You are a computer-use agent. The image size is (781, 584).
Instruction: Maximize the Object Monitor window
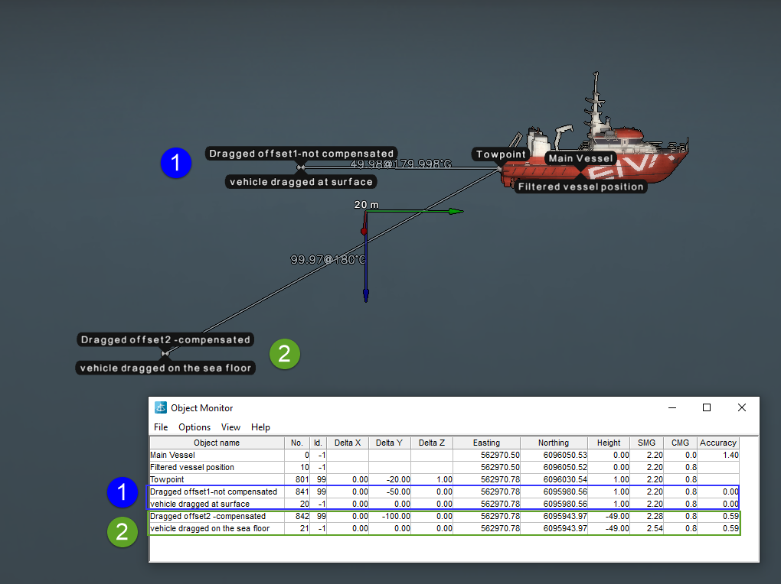click(706, 407)
